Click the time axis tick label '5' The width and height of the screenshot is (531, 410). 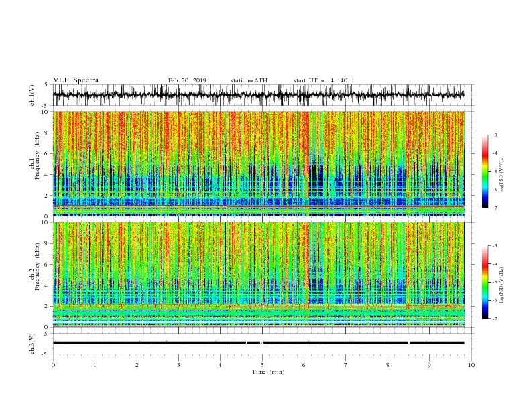pos(262,365)
